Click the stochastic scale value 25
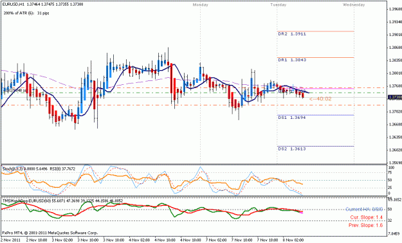Viewport: 402px width, 243px height. (390, 188)
